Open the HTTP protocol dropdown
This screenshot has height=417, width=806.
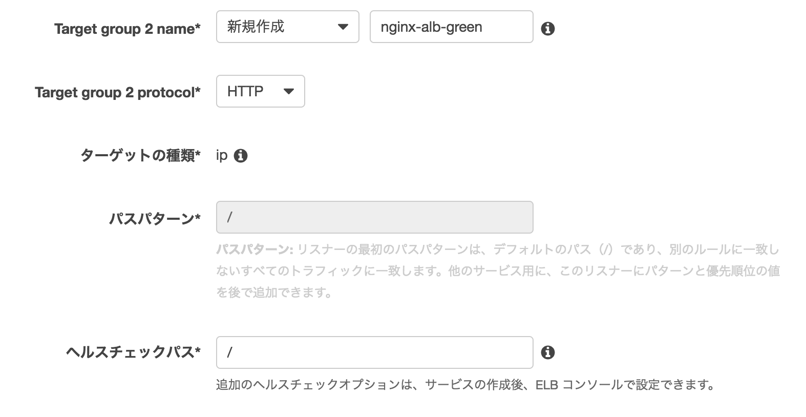261,91
